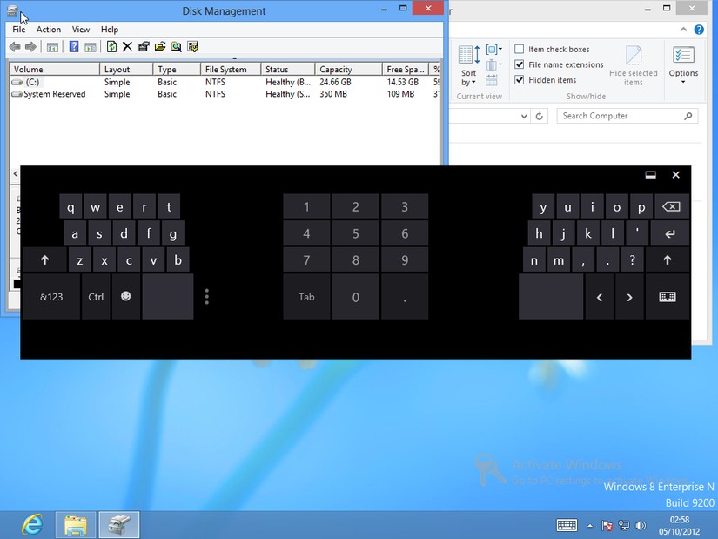The height and width of the screenshot is (539, 718).
Task: Click the green Refresh toolbar icon
Action: pyautogui.click(x=111, y=47)
